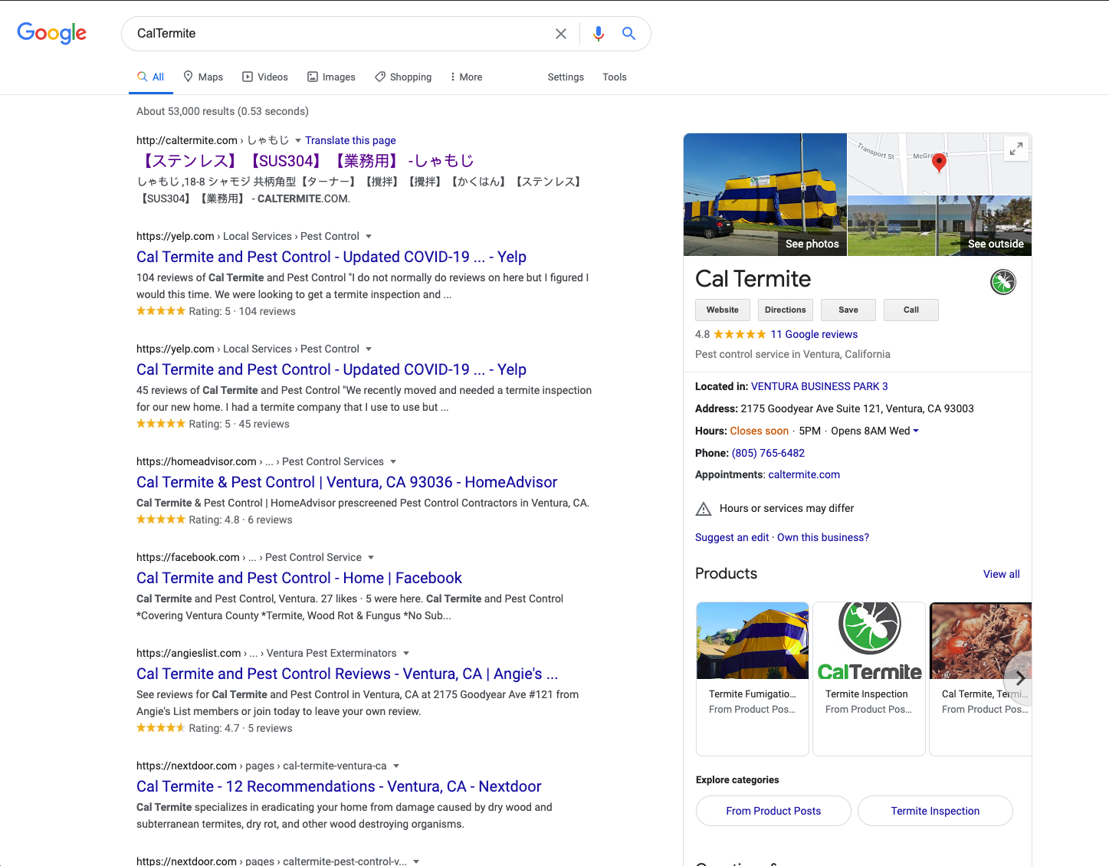Open the All results tab
1109x866 pixels.
coord(150,77)
